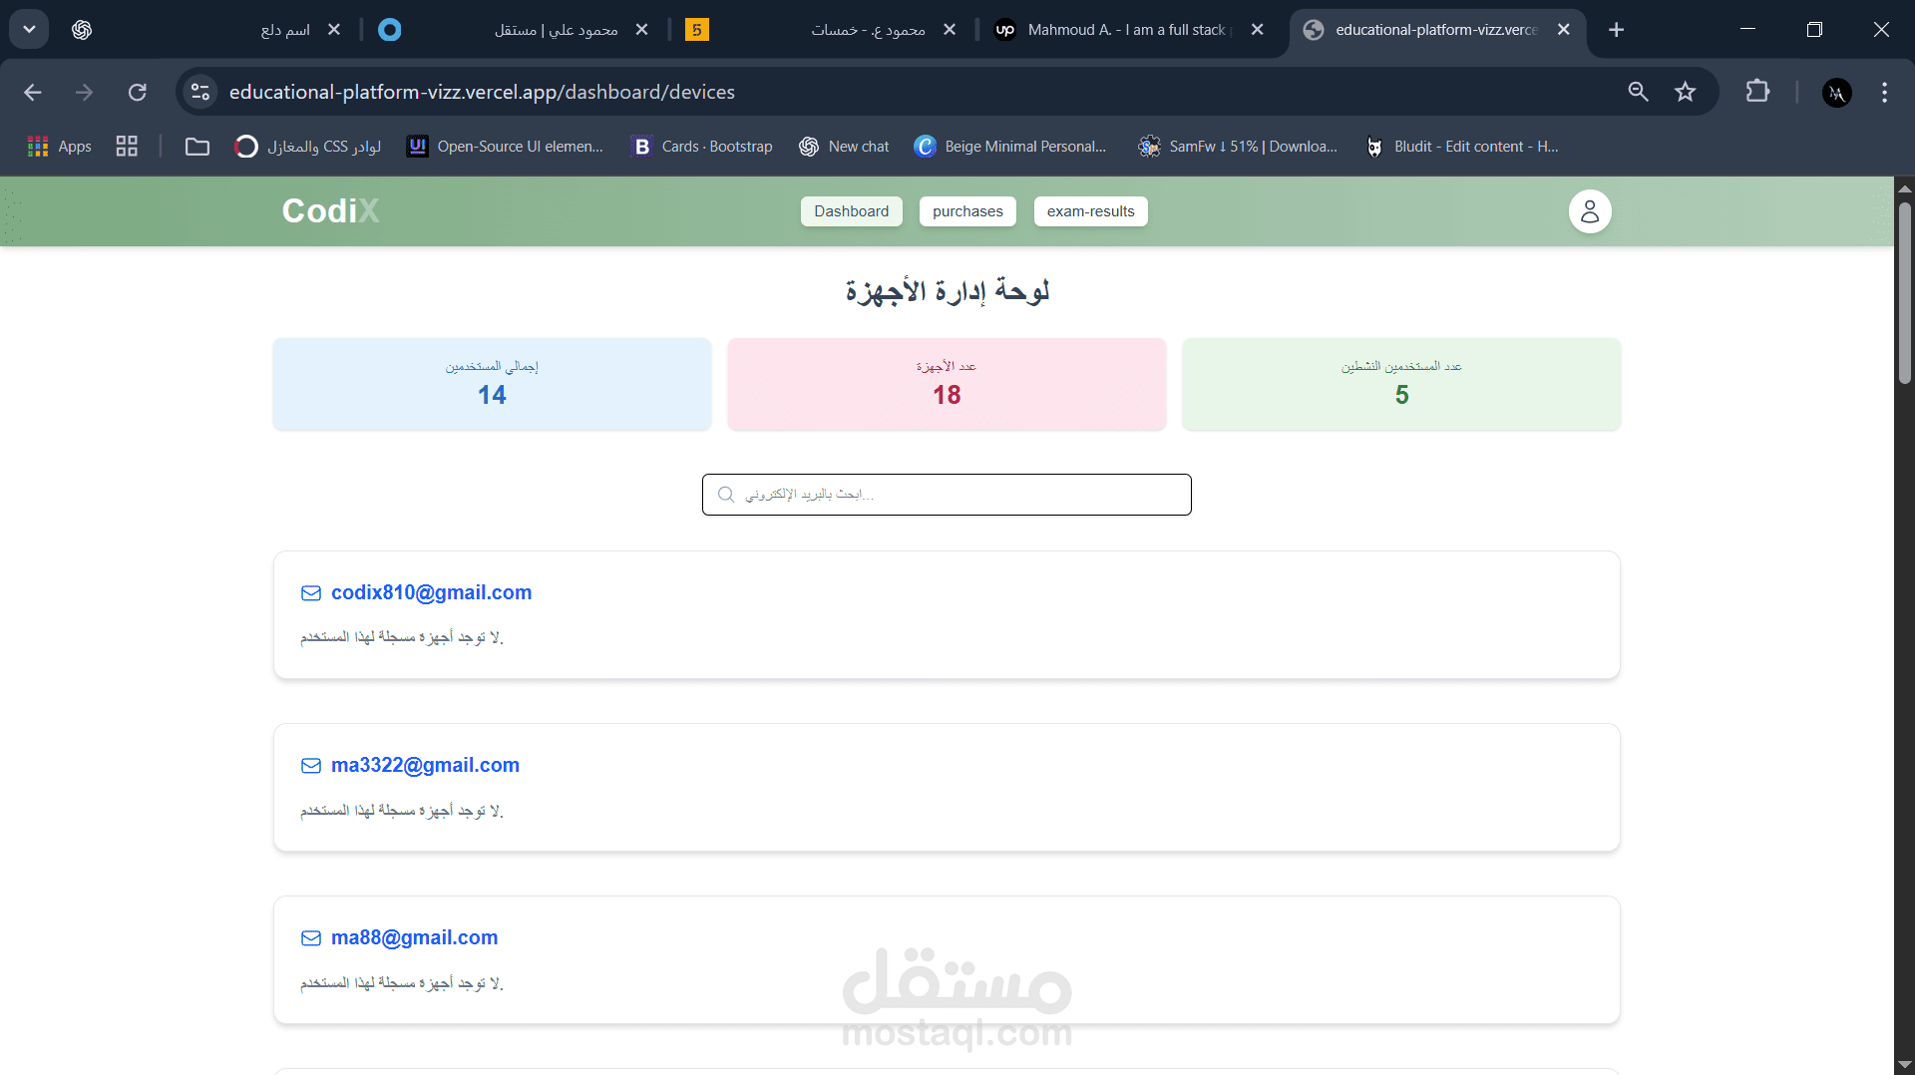Click the tab groups grid icon in bookmarks bar
The image size is (1915, 1075).
[x=127, y=147]
